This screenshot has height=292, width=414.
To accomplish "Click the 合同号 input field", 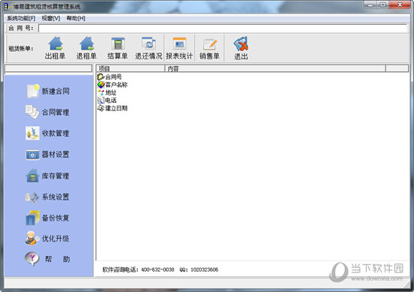I will (223, 29).
